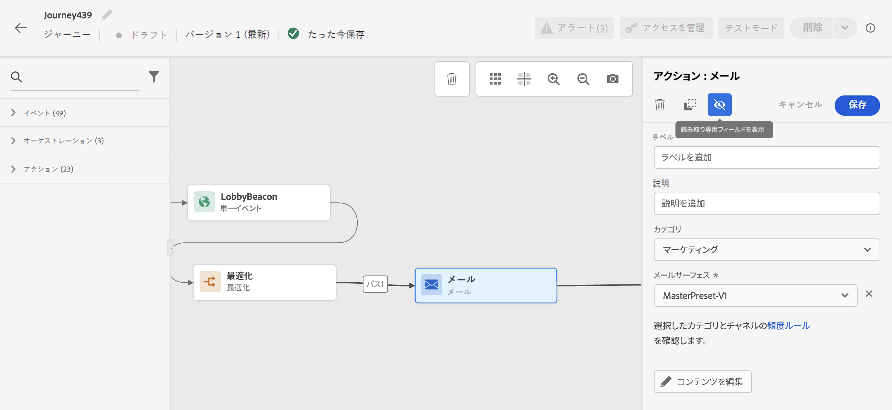Image resolution: width=892 pixels, height=410 pixels.
Task: Click the pencil icon beside Journey439
Action: (107, 15)
